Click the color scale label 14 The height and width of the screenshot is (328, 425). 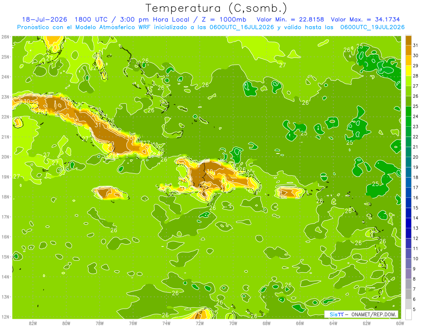(416, 218)
